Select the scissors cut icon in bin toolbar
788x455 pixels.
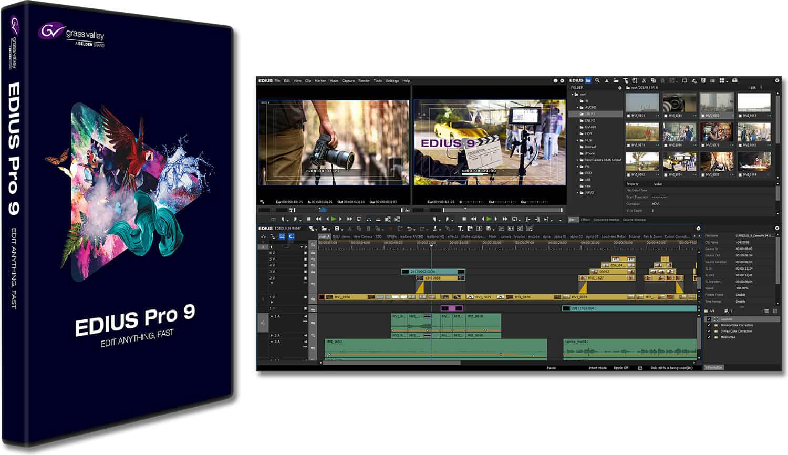(645, 81)
